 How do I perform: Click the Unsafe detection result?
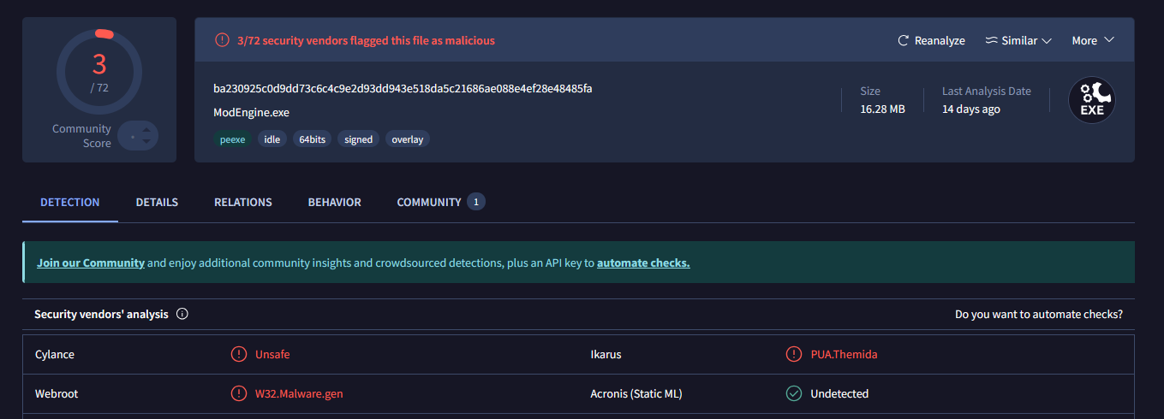click(272, 354)
